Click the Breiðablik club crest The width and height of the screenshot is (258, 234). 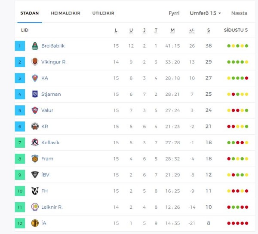[35, 46]
